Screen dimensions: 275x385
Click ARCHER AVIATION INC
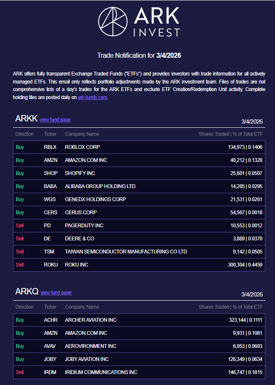(90, 320)
